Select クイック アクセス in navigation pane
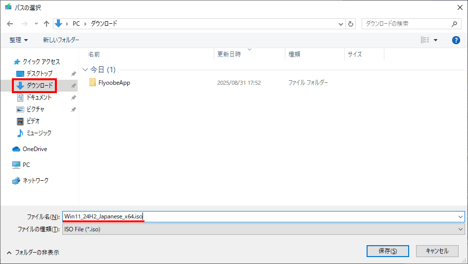Viewport: 468px width, 264px height. pos(37,61)
